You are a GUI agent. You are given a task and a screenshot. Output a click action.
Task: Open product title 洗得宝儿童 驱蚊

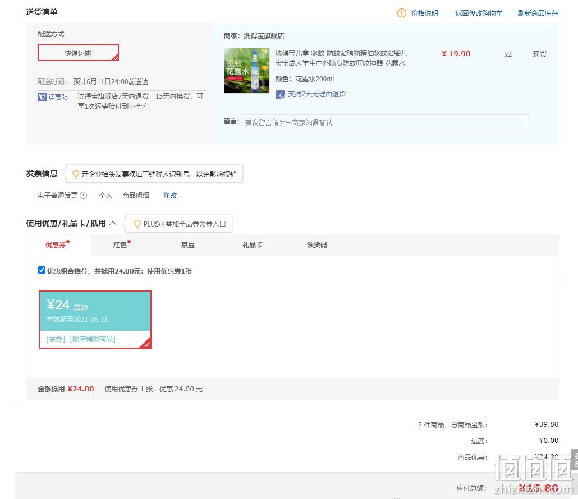coord(341,58)
